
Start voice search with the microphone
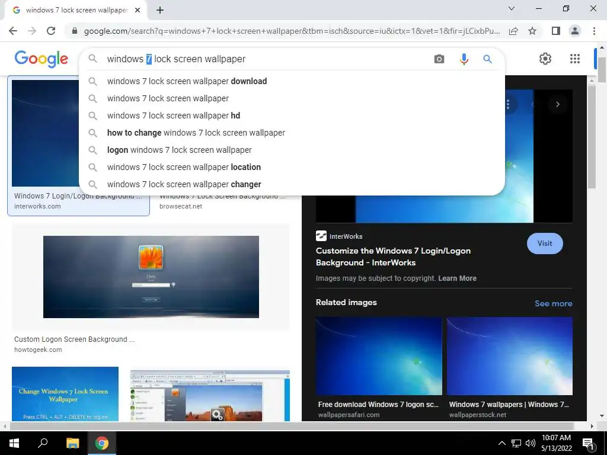(464, 59)
